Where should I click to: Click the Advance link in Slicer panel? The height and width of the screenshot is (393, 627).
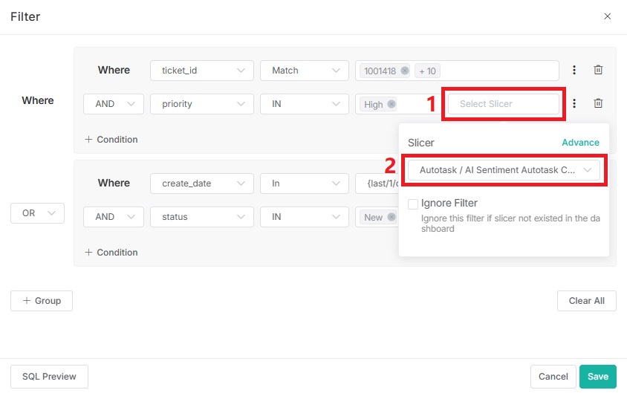coord(580,143)
